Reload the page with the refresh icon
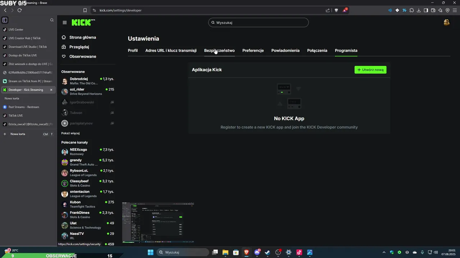This screenshot has width=460, height=258. 19,10
